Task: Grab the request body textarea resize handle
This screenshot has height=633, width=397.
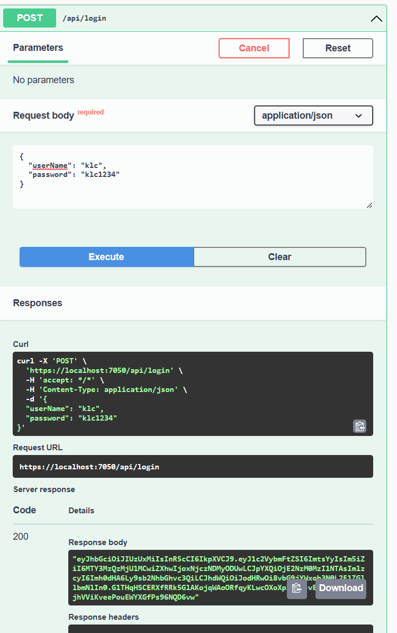Action: [369, 205]
